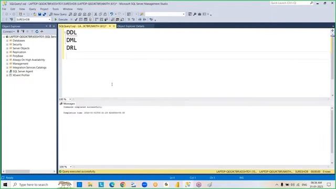The height and width of the screenshot is (189, 336).
Task: Click the Comment out selected lines icon
Action: pyautogui.click(x=129, y=19)
